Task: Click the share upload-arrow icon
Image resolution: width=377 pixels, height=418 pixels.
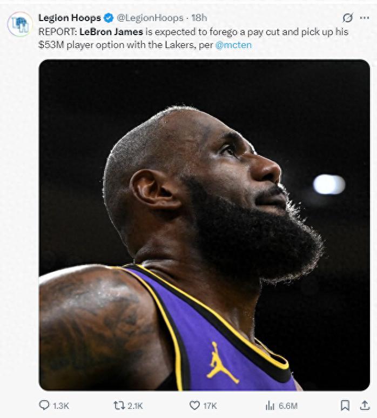Action: 365,405
